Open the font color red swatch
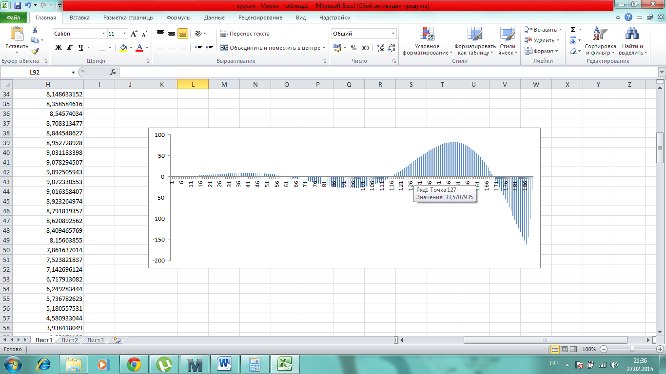 point(139,48)
